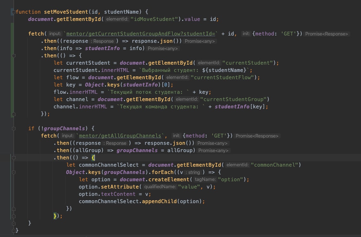Click fold end marker beside highlighted });
Screen dimensions: 361x237
pyautogui.click(x=14, y=216)
